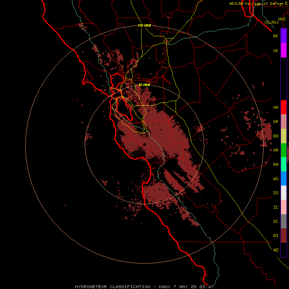Click the GR legend label
The width and height of the screenshot is (289, 289).
pos(276,122)
